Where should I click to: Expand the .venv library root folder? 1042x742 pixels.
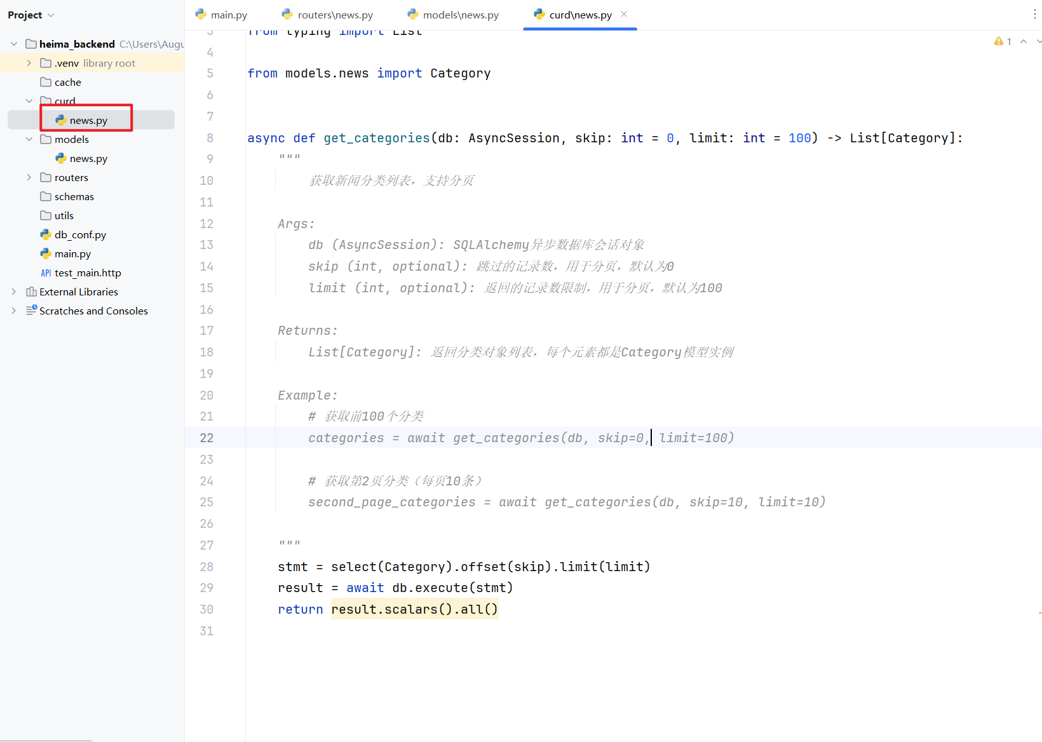click(x=29, y=63)
